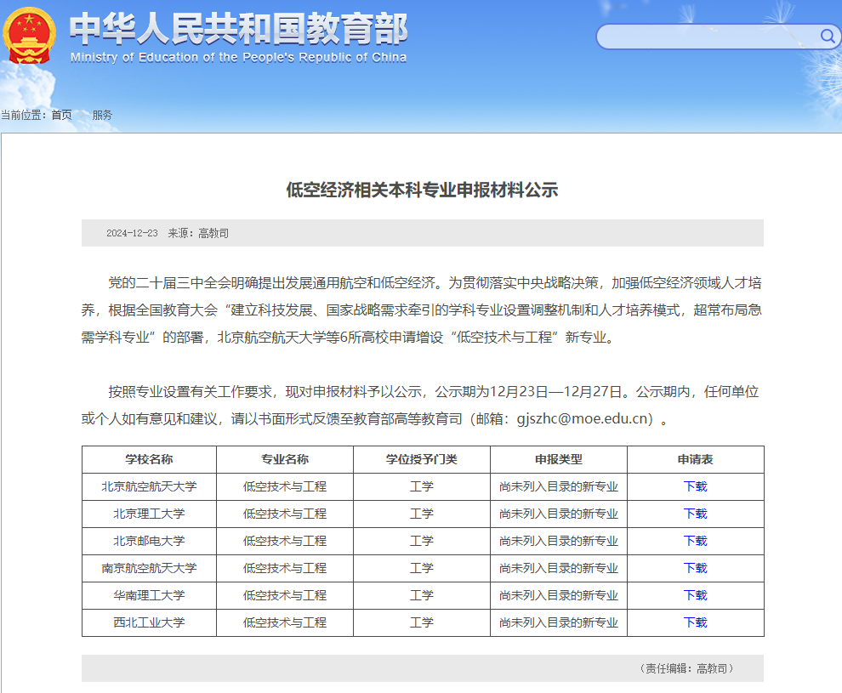
Task: Select the 专业名称 table header
Action: tap(284, 459)
